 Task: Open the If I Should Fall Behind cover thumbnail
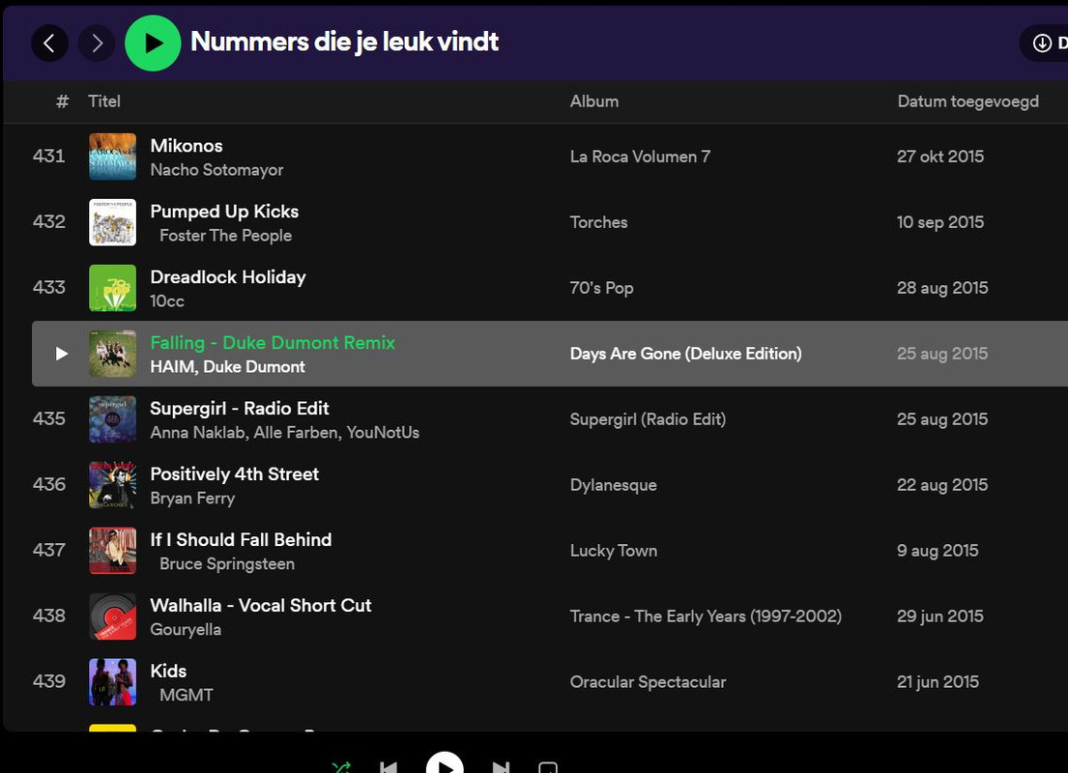112,551
